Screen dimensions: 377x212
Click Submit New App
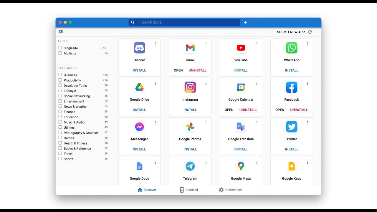(291, 32)
